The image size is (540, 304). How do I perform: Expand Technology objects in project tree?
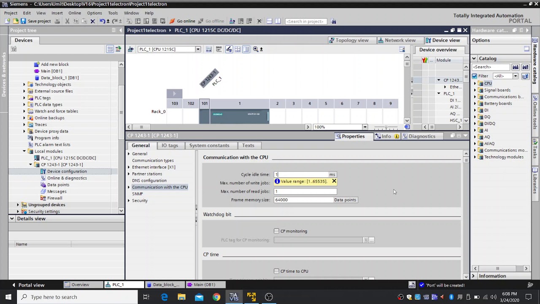coord(24,84)
